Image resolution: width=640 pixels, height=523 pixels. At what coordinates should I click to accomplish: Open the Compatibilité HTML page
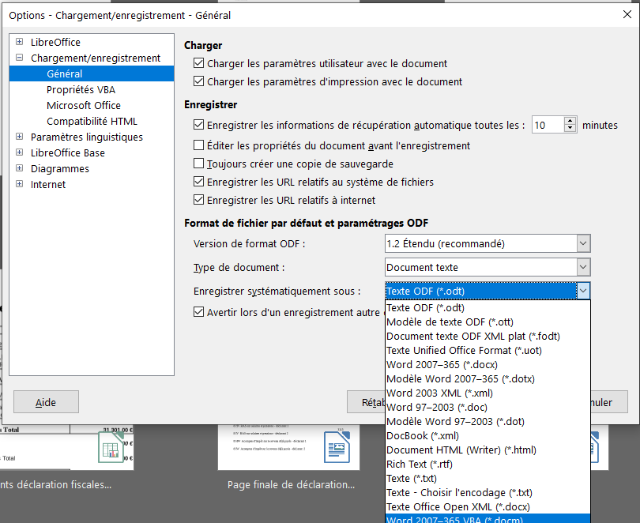click(92, 122)
